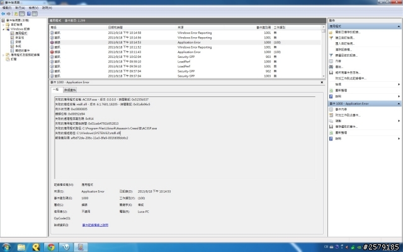Click the Find binoculars icon in Actions
Screen dimensions: 403x252
[x=331, y=67]
